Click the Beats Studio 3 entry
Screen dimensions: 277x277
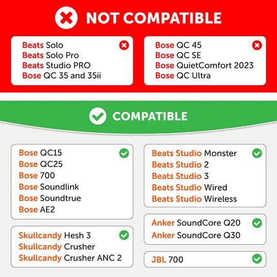[x=180, y=176]
